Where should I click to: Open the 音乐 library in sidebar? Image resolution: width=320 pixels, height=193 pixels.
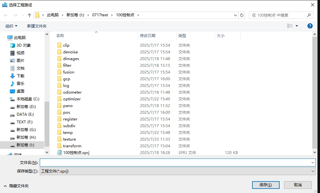(x=21, y=84)
